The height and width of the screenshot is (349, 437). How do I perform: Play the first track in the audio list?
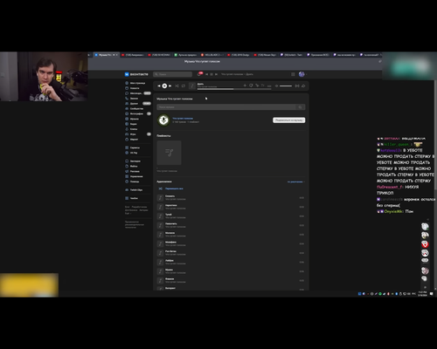[231, 198]
